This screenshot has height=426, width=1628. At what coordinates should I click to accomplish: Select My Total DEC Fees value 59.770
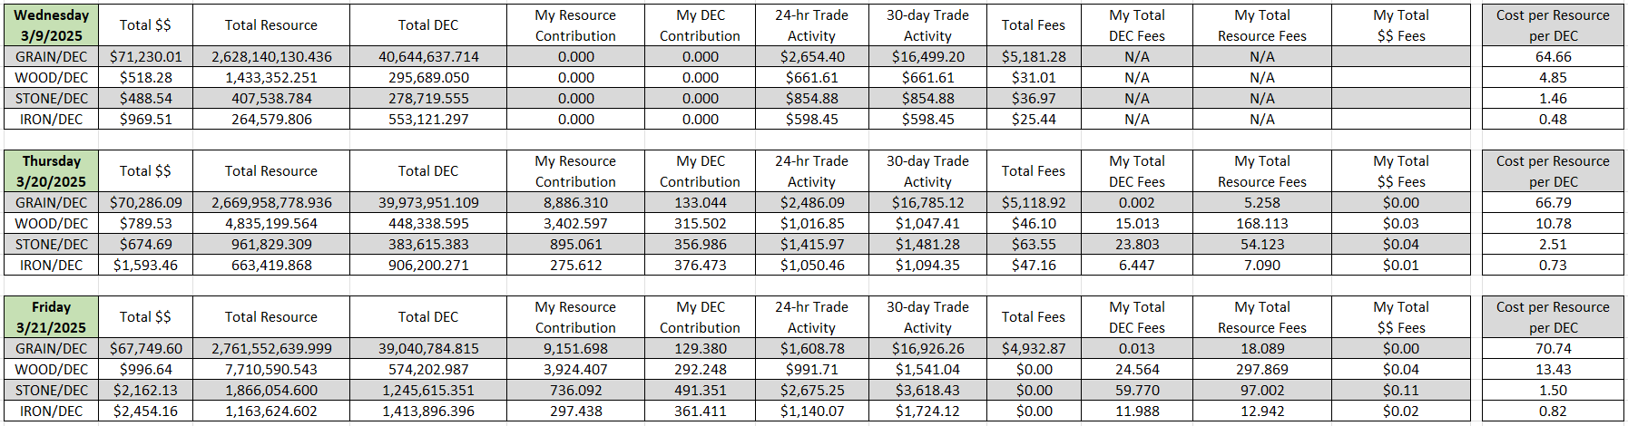pos(1137,390)
